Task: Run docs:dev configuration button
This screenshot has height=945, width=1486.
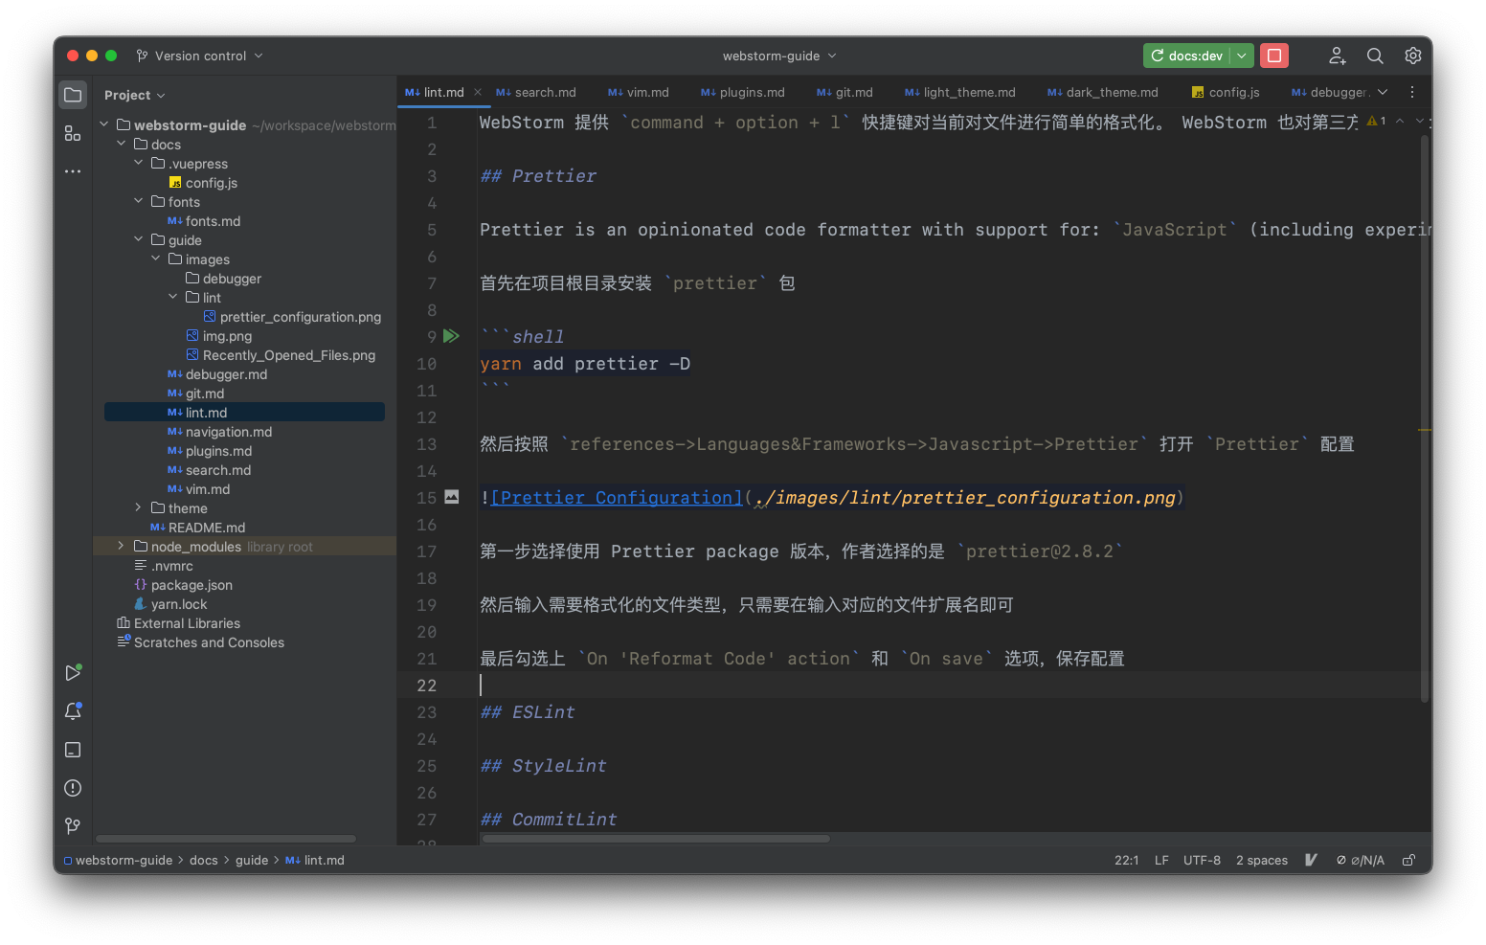Action: [1187, 56]
